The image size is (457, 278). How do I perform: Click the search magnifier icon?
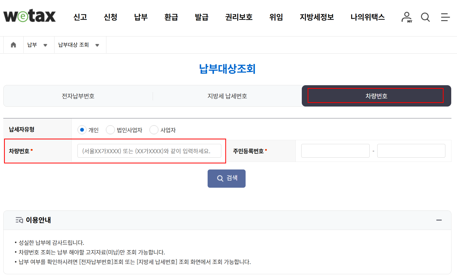point(425,17)
